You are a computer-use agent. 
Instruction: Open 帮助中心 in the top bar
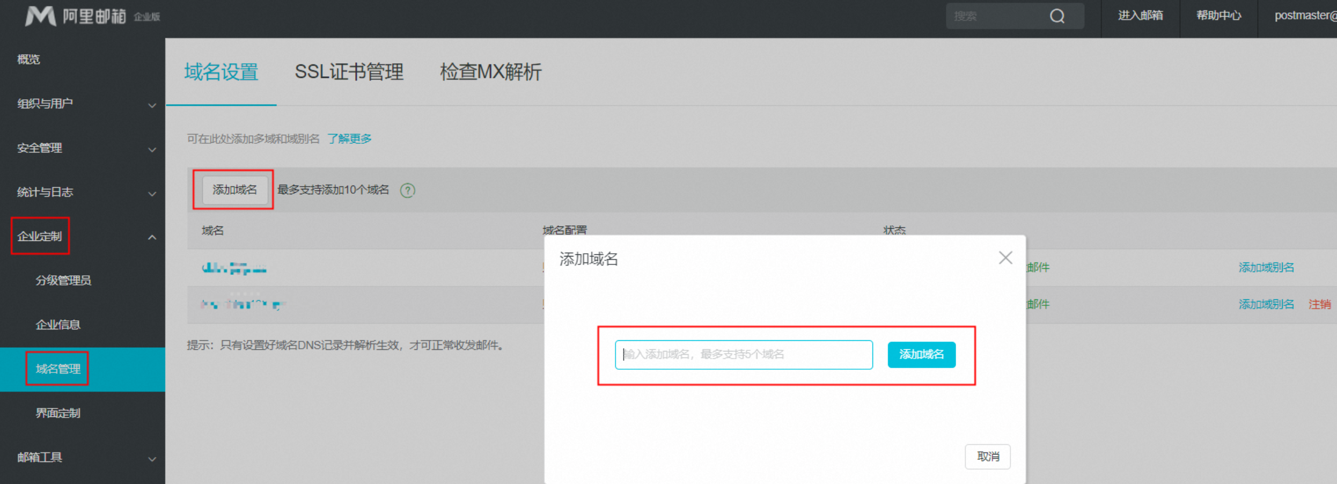pos(1218,16)
